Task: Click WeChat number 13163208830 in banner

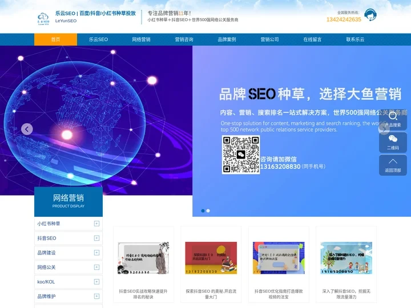Action: (x=280, y=167)
